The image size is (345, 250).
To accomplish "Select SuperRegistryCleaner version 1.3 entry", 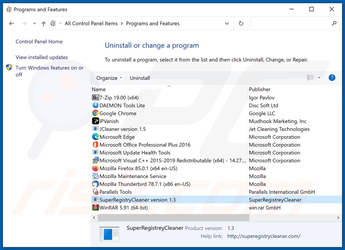I will coord(138,200).
